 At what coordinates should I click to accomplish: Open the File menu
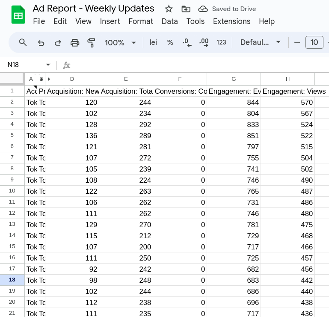[39, 21]
